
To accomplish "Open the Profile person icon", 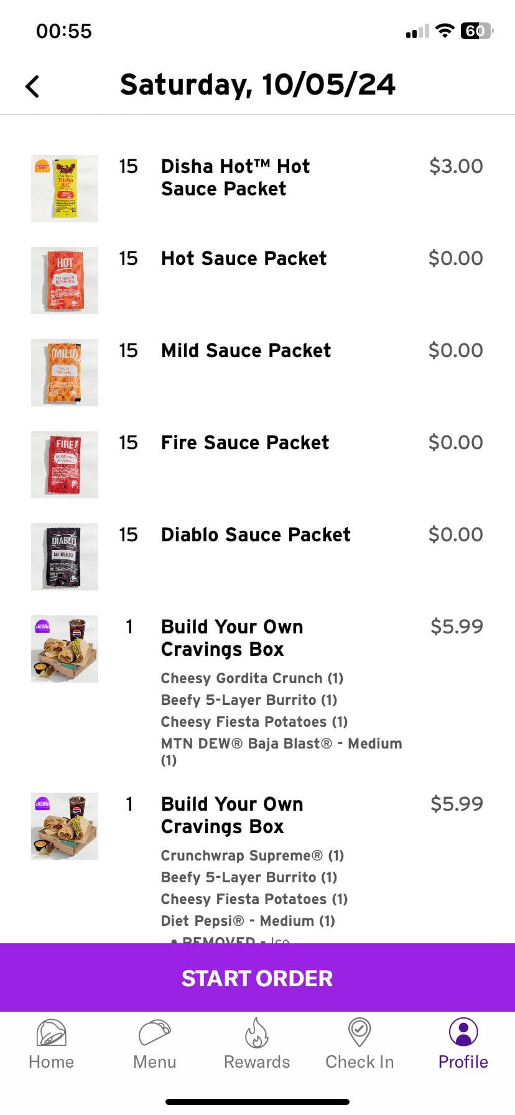I will [463, 1032].
